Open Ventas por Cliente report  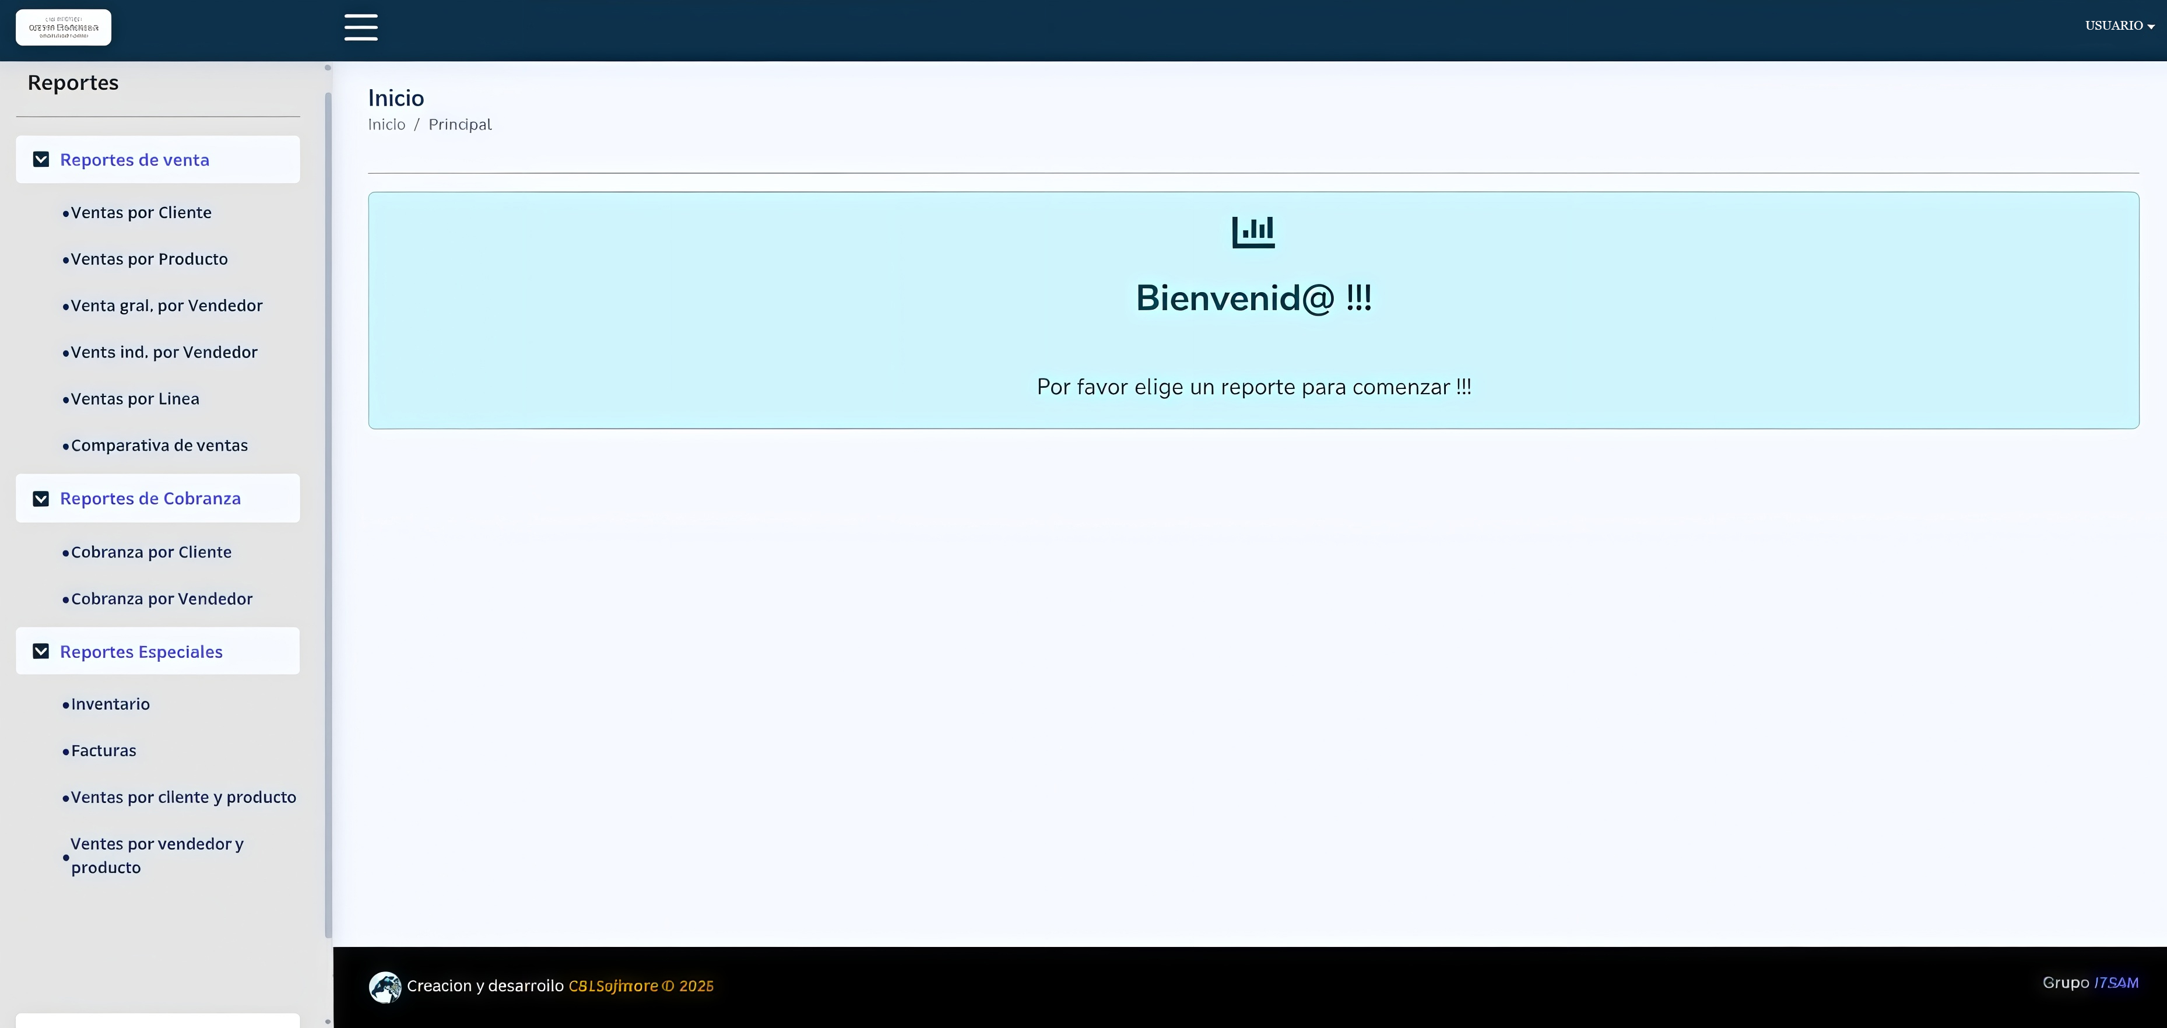[x=141, y=213]
